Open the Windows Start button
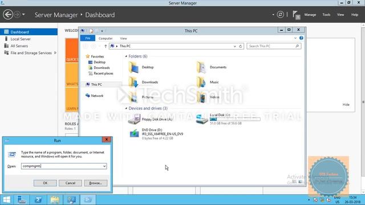365x205 pixels. (x=6, y=200)
